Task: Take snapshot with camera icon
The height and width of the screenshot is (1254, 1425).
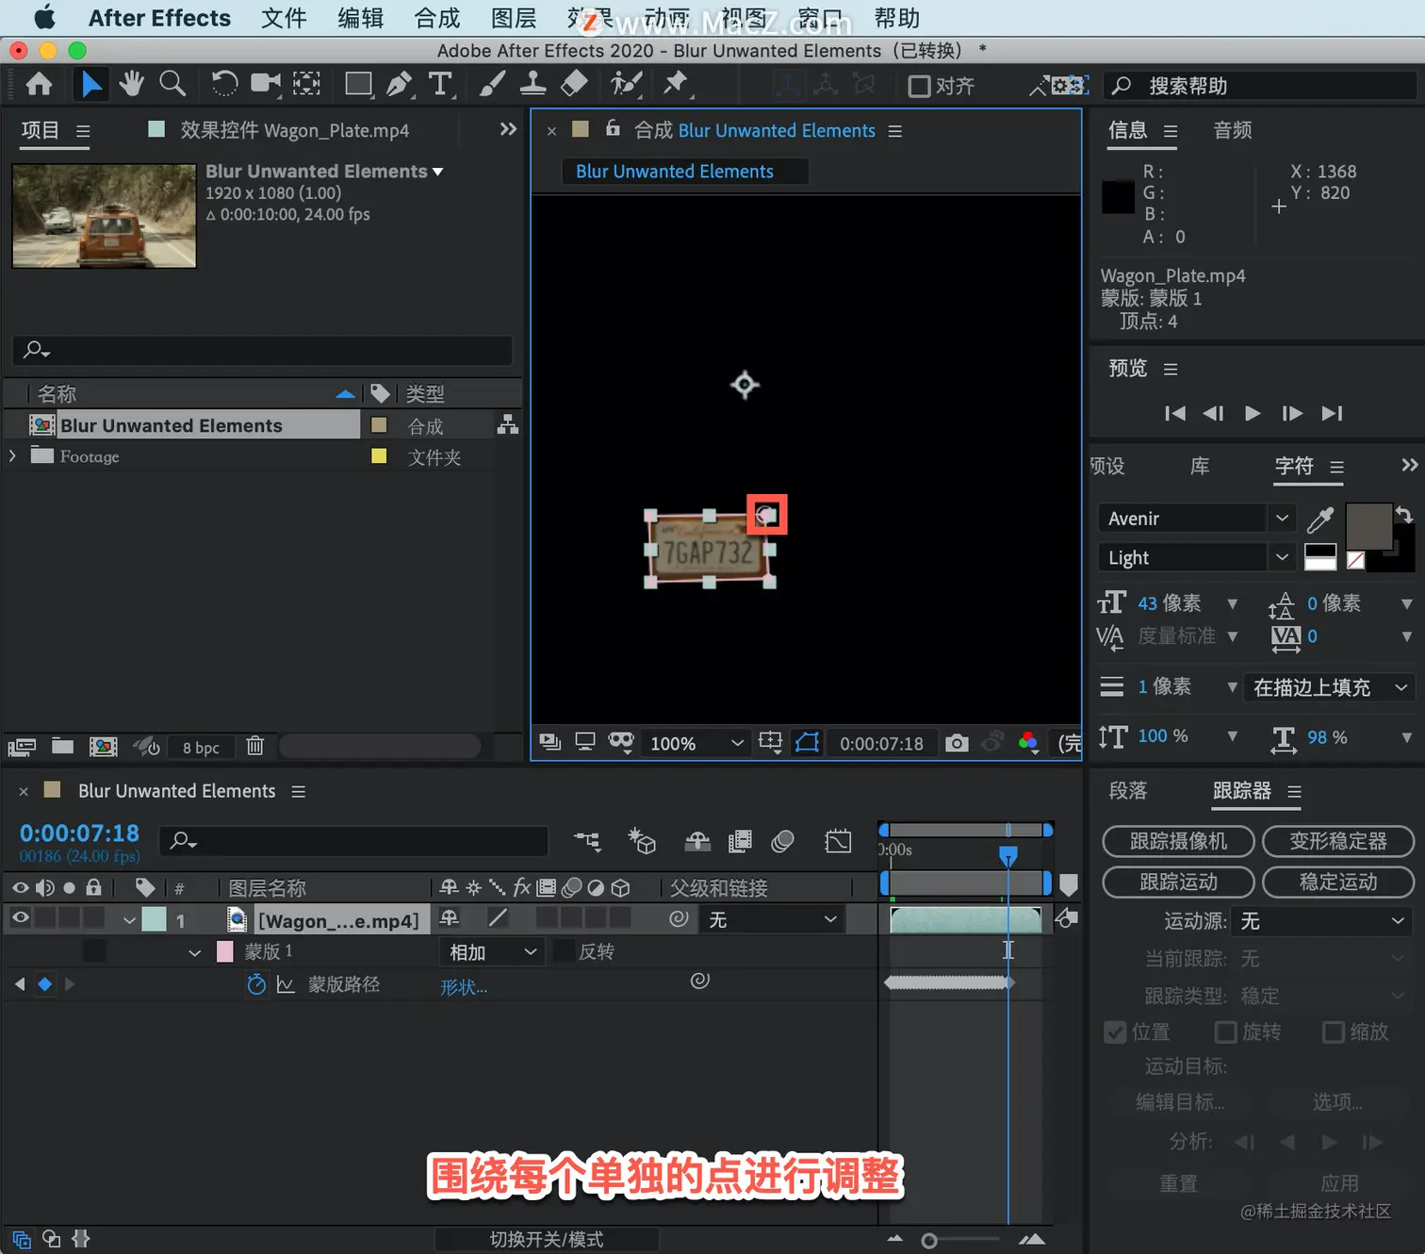Action: click(957, 743)
